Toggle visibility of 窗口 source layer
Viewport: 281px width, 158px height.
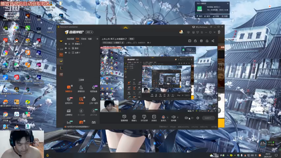pyautogui.click(x=66, y=48)
